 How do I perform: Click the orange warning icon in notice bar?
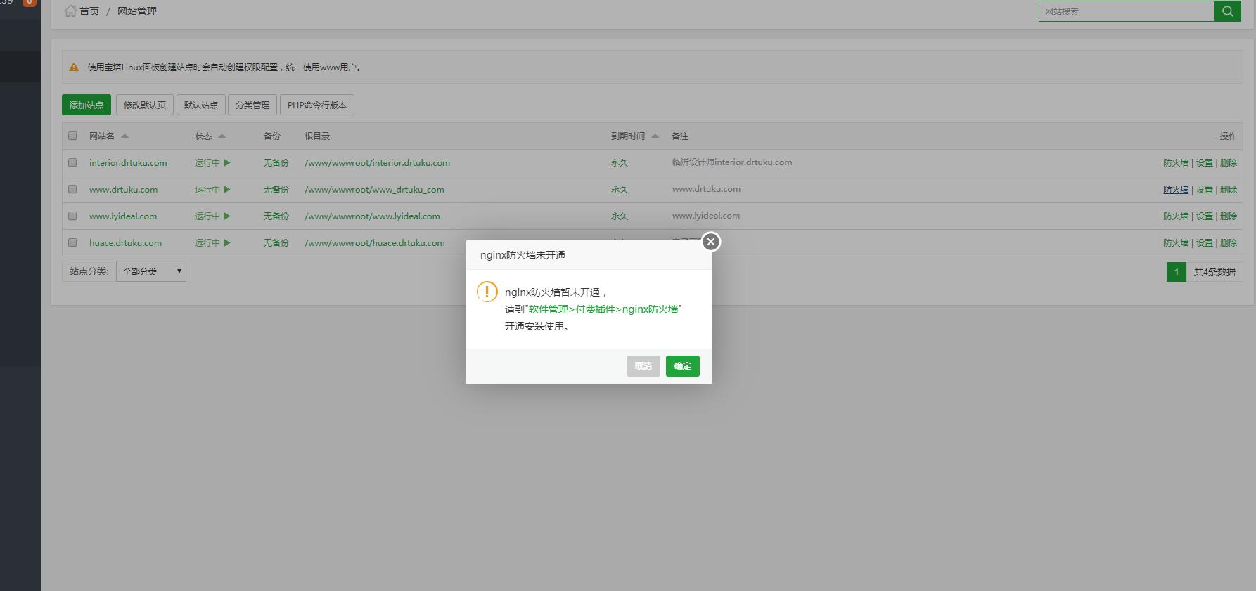[x=74, y=67]
